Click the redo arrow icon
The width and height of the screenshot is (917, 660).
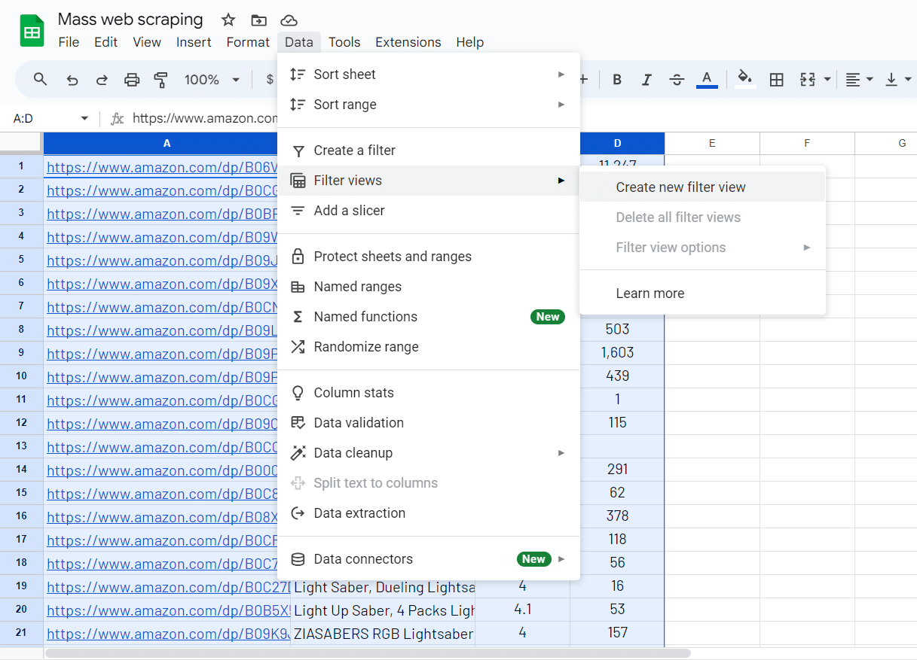tap(102, 80)
